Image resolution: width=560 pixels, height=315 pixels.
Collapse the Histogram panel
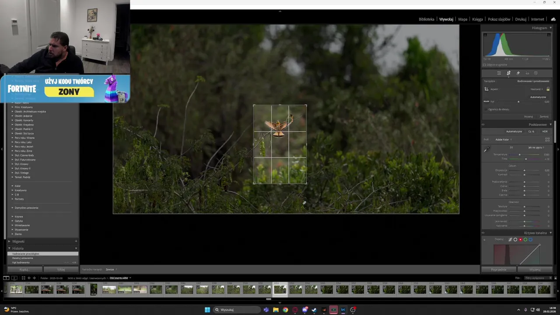click(550, 28)
